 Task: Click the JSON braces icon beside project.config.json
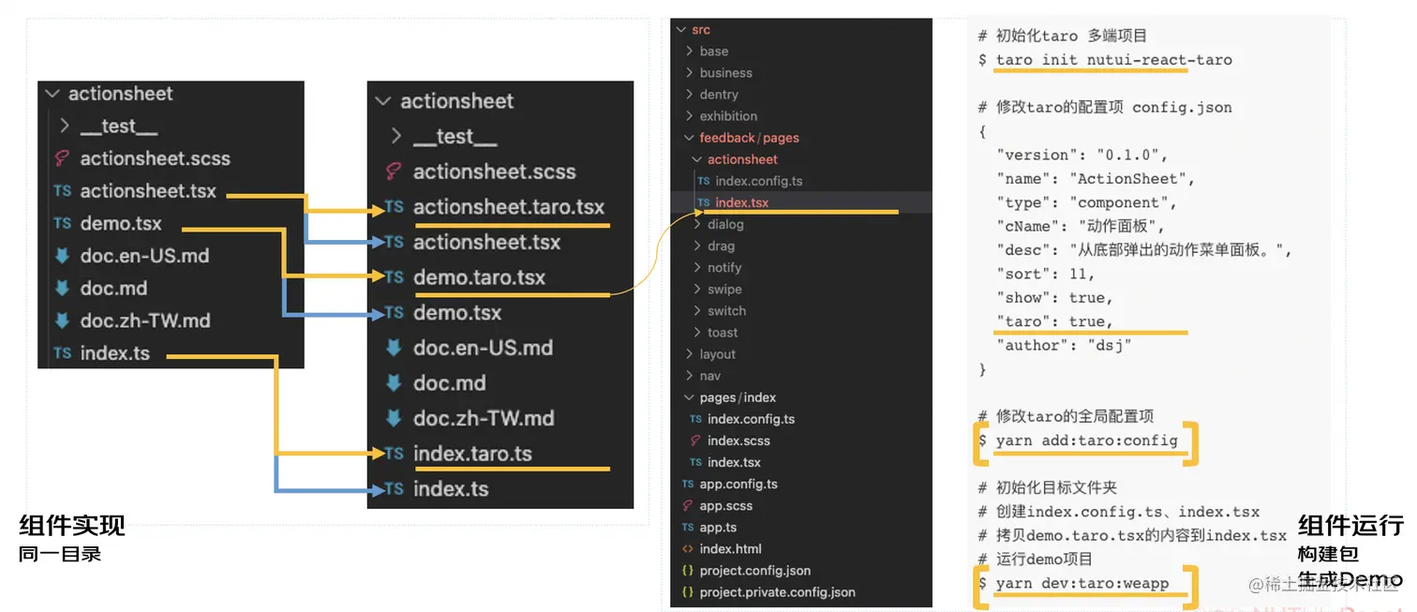coord(688,571)
